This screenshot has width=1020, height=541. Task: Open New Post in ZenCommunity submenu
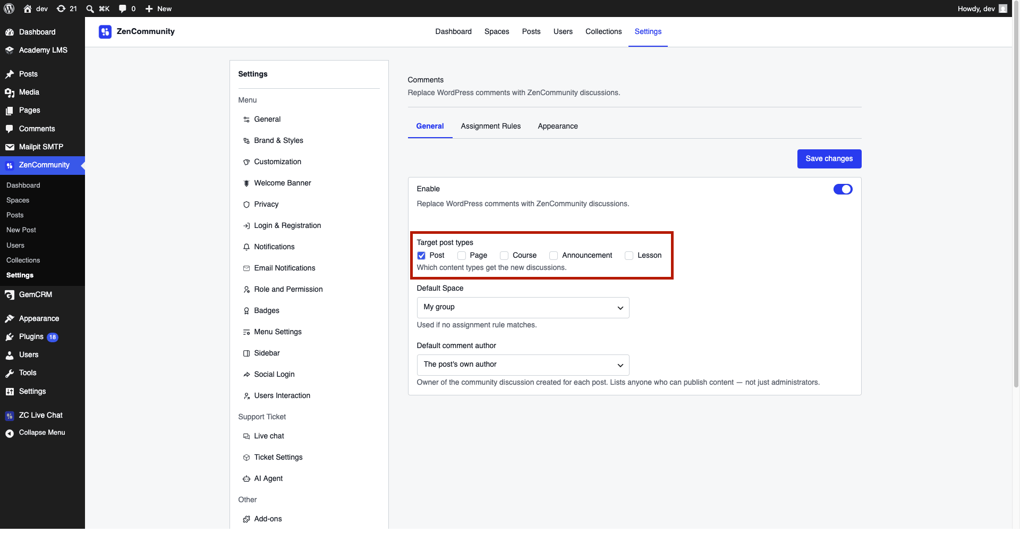[x=21, y=230]
